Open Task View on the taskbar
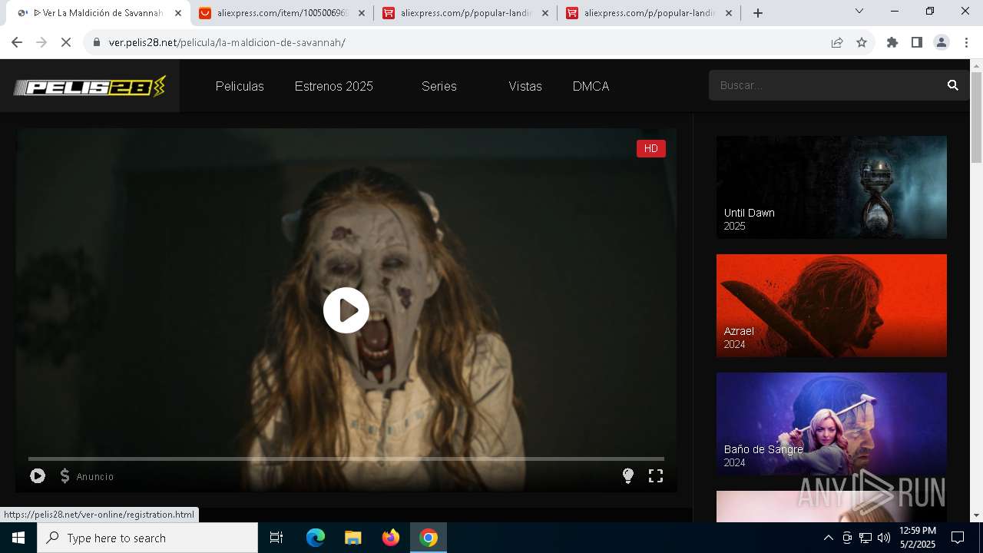The image size is (983, 553). (276, 538)
